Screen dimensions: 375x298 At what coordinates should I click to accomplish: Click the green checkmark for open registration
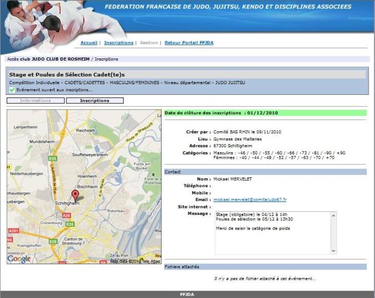[x=12, y=90]
